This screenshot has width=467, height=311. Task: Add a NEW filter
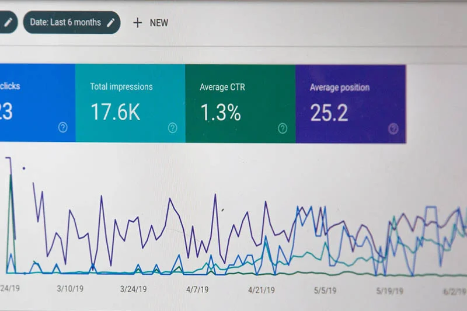(x=151, y=23)
